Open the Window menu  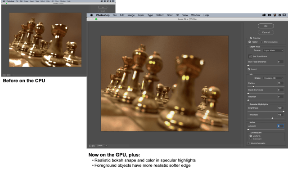click(x=196, y=15)
